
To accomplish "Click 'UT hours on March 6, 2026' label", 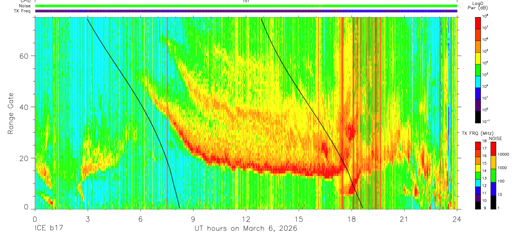I will click(246, 229).
